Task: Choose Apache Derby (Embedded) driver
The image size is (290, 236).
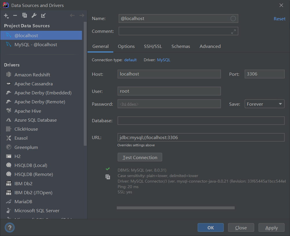Action: [x=41, y=93]
